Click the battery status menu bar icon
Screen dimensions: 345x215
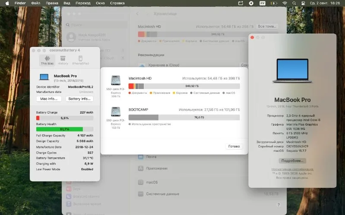click(273, 3)
